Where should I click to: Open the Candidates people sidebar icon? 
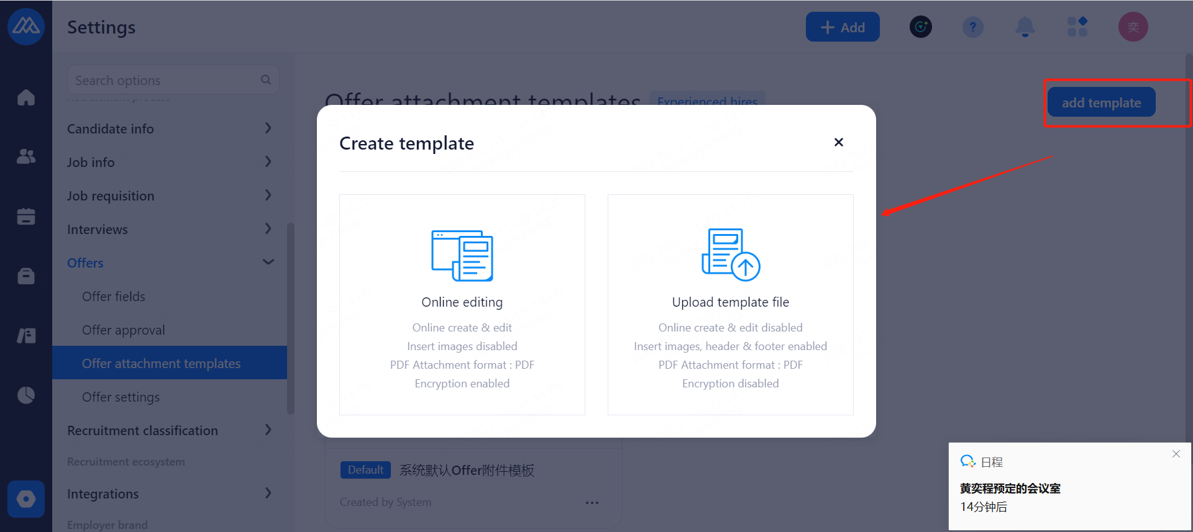pyautogui.click(x=26, y=156)
